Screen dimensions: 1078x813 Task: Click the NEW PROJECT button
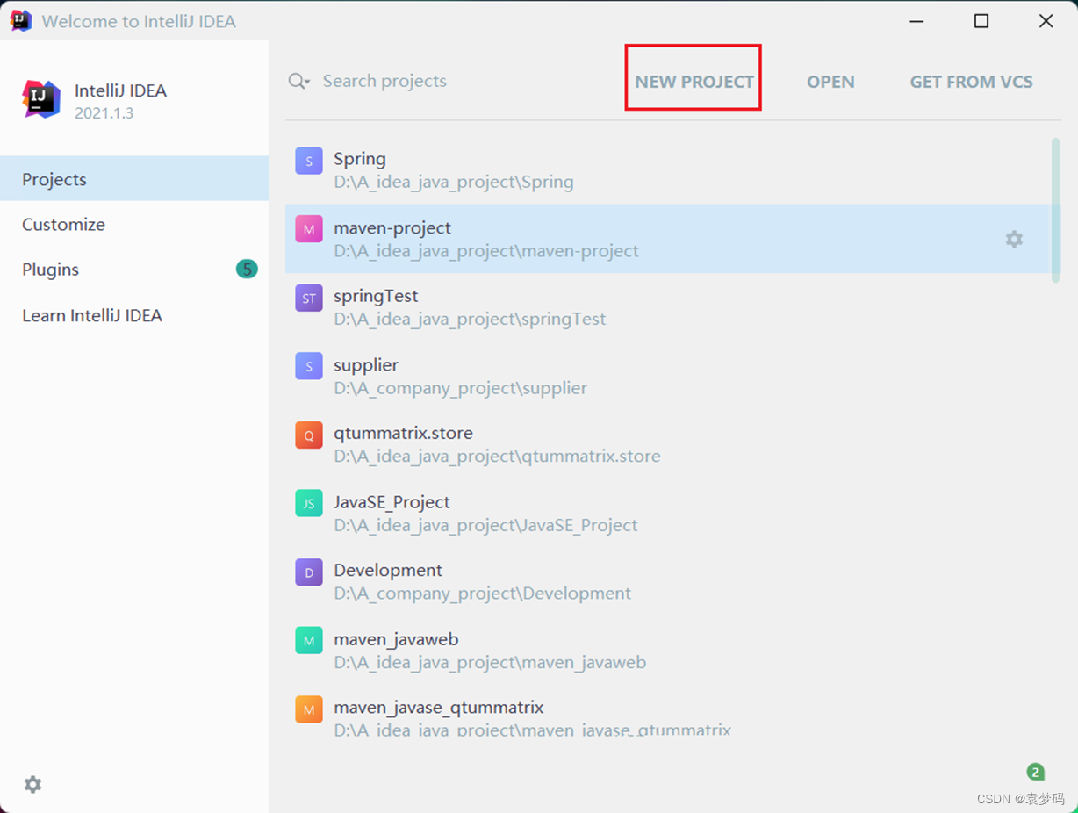(x=694, y=82)
